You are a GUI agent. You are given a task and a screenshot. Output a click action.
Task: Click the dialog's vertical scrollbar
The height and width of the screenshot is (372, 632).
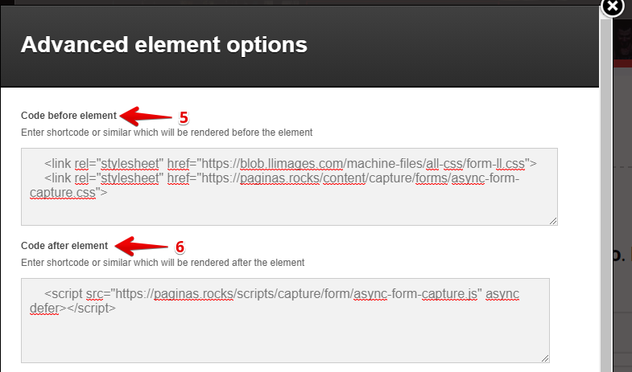[x=605, y=201]
